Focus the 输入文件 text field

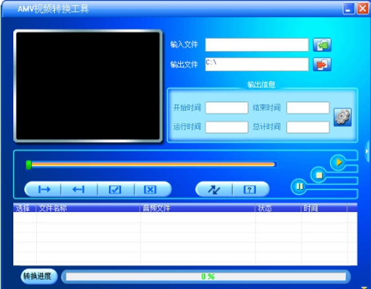(x=257, y=45)
